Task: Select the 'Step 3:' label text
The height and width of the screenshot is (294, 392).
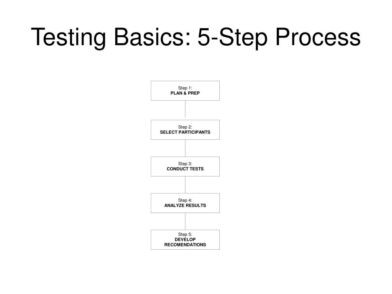Action: [185, 164]
